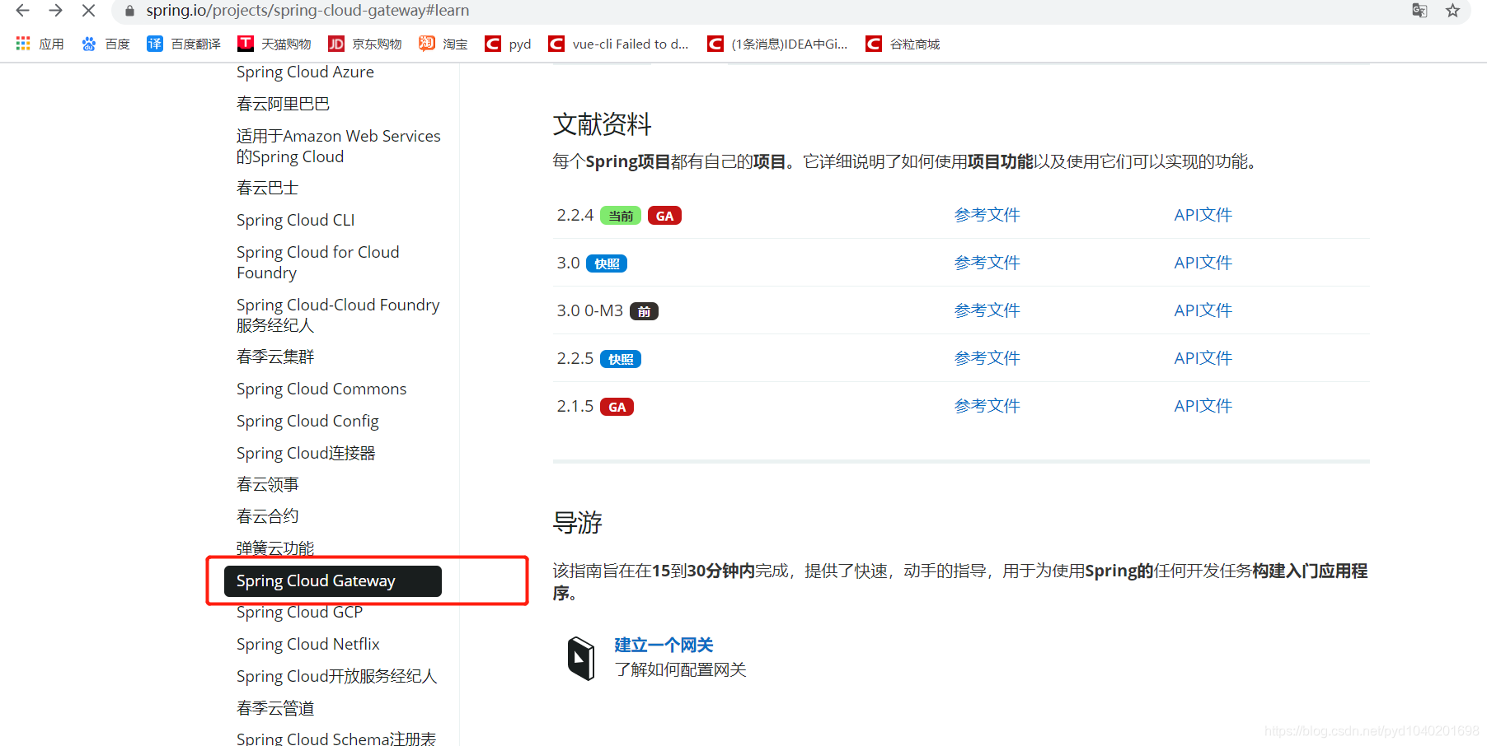Screen dimensions: 1487x746
Task: Open the 谷粒商城 bookmark
Action: coord(903,44)
